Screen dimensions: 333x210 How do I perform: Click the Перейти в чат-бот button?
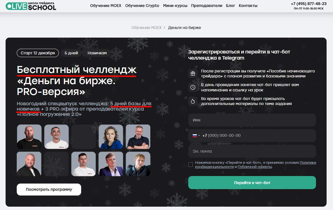pos(252,183)
